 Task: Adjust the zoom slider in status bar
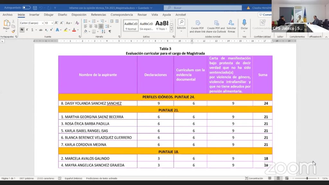307,178
